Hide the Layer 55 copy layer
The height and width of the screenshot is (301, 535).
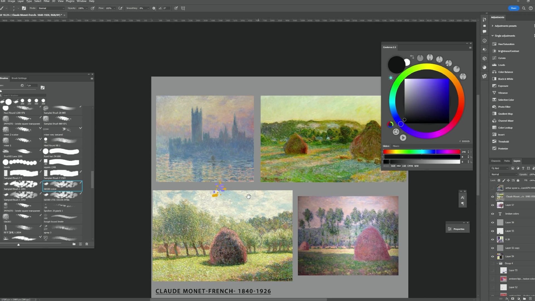click(492, 248)
